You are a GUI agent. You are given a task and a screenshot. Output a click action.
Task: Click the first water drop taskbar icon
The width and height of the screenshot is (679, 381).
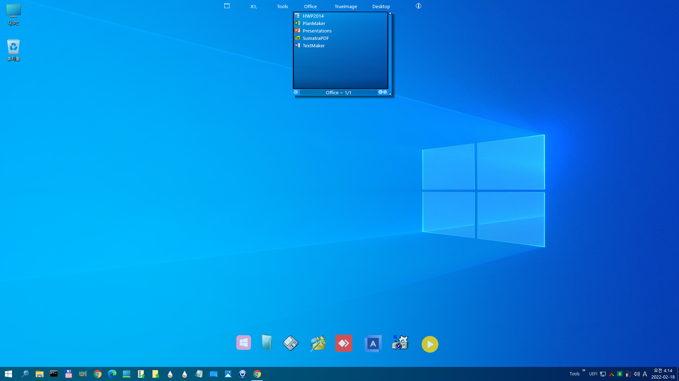point(170,374)
